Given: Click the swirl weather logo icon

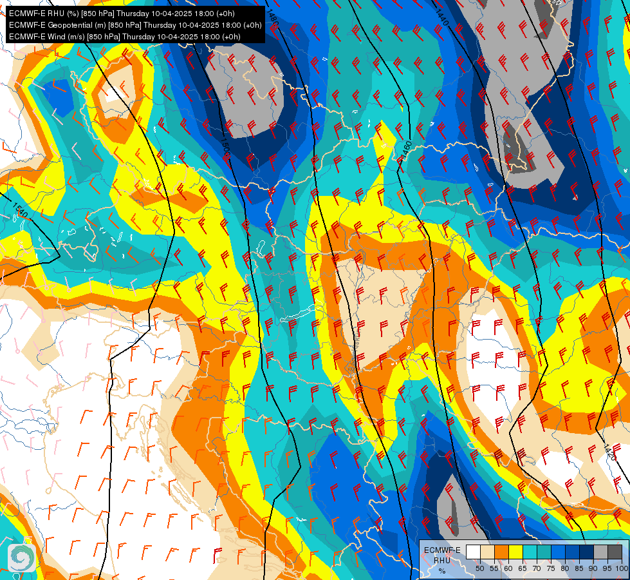Looking at the screenshot, I should coord(22,558).
